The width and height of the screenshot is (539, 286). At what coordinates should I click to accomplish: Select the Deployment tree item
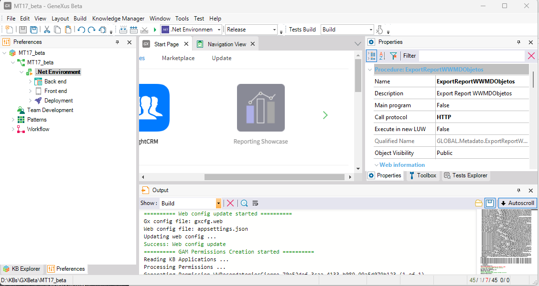tap(58, 101)
